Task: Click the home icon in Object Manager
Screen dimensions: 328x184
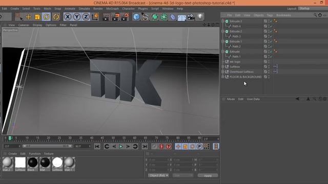Action: (x=320, y=15)
